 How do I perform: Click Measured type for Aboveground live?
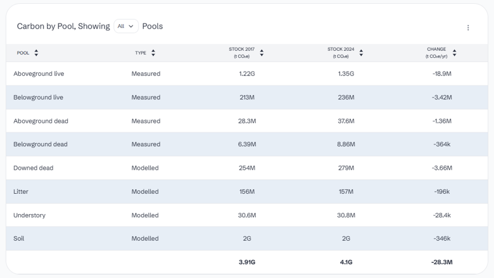coord(146,73)
